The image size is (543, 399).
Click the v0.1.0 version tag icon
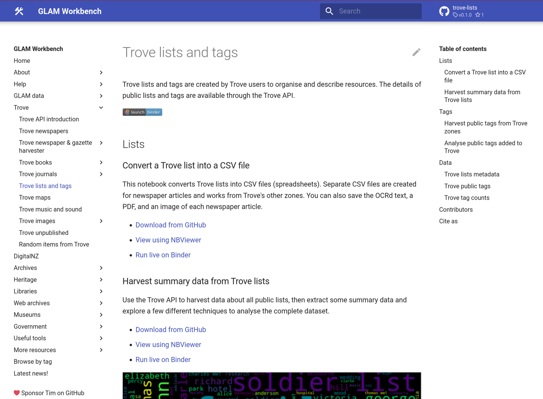[x=455, y=15]
